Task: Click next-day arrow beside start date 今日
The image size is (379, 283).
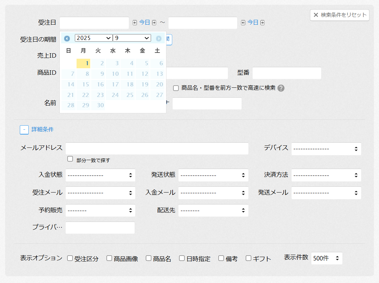Action: [x=154, y=23]
